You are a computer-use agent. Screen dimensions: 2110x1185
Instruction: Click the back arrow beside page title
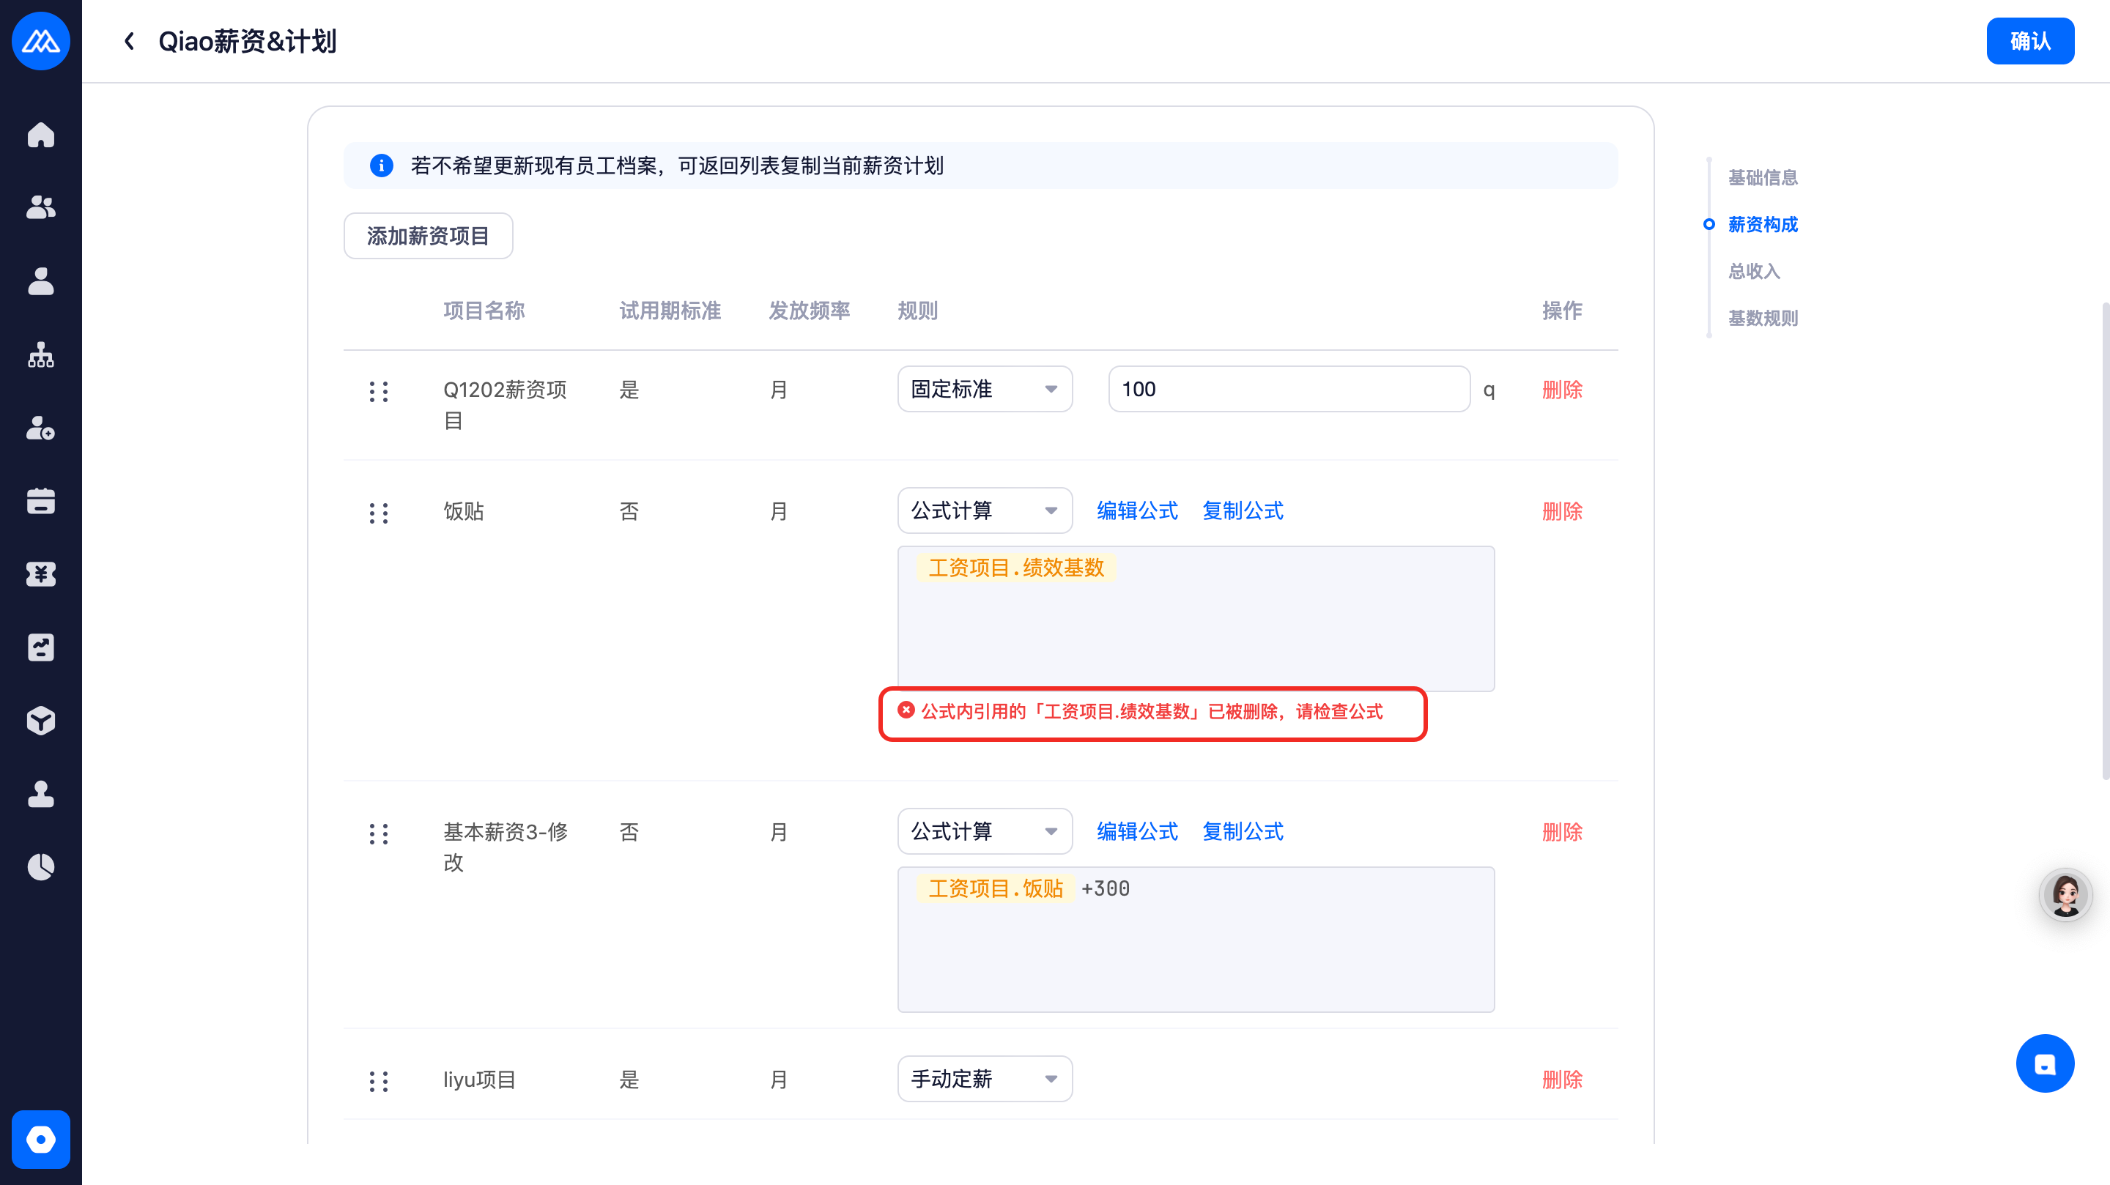(130, 41)
